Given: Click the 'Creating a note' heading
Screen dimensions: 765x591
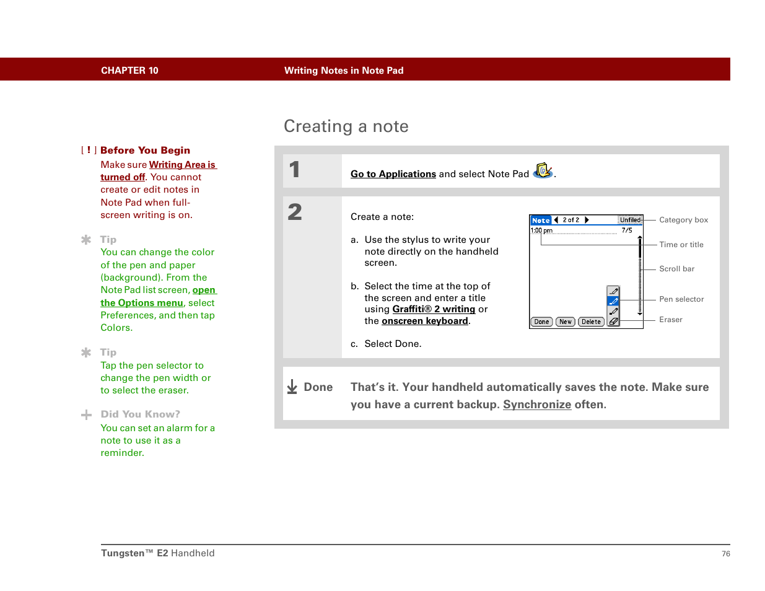Looking at the screenshot, I should pos(346,126).
